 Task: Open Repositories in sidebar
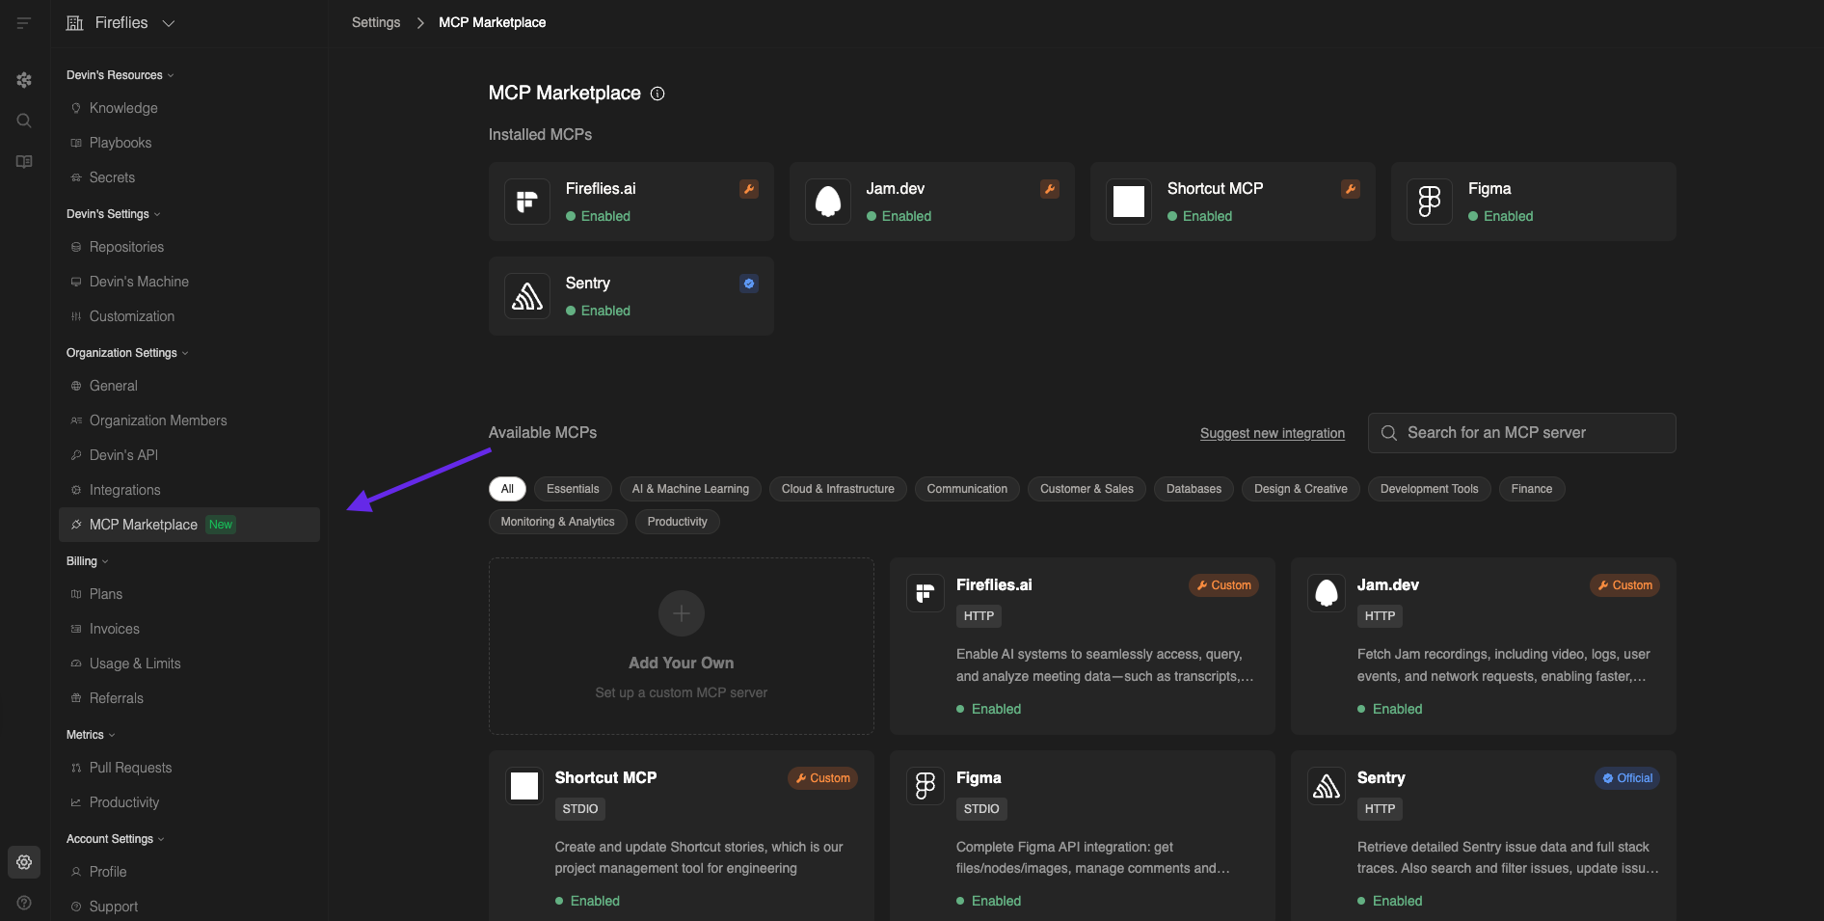189,247
